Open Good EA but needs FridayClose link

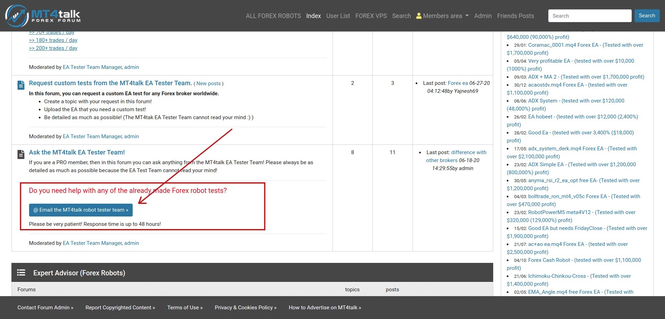point(577,232)
